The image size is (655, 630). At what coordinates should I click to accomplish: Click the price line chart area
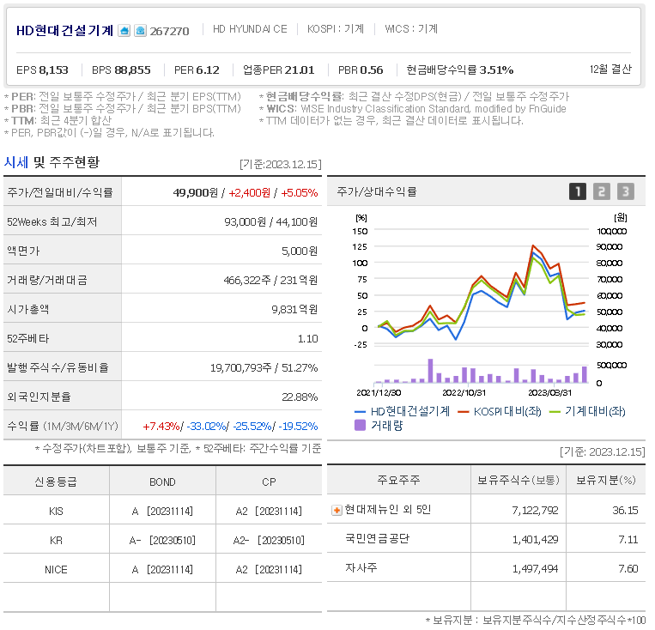(482, 288)
